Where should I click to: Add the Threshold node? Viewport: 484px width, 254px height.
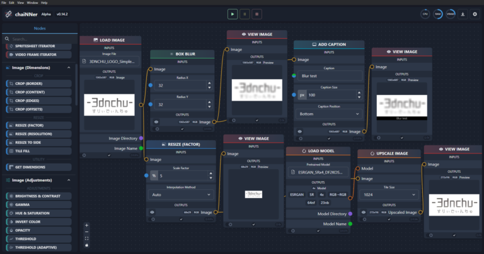38,239
